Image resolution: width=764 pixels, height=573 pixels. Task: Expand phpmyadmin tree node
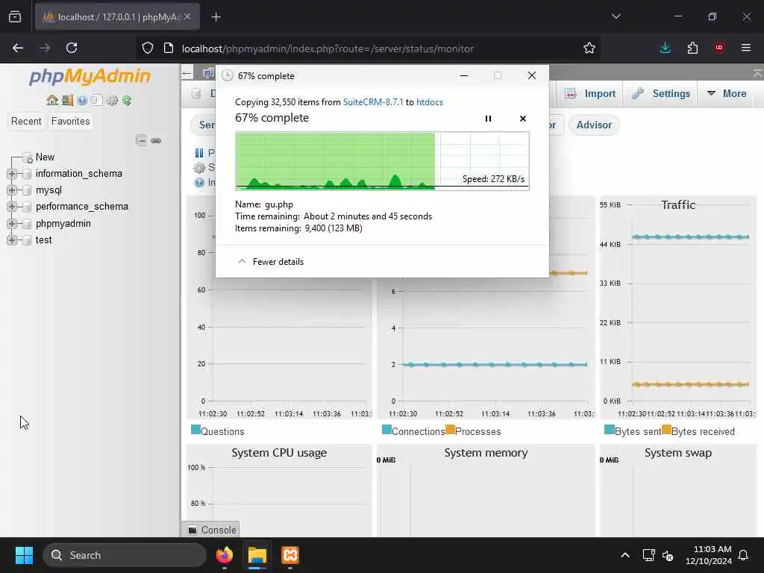pyautogui.click(x=12, y=224)
